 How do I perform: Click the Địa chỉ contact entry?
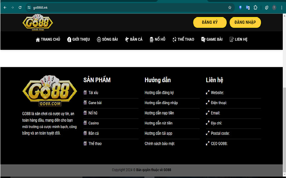(216, 123)
